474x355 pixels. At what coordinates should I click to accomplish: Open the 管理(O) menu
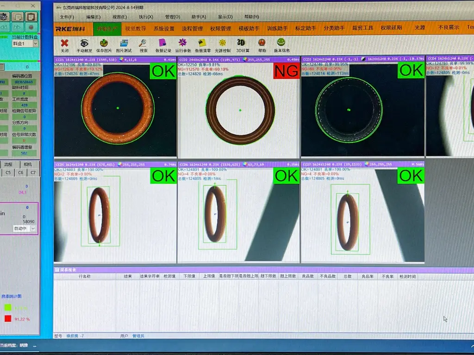[x=173, y=17]
